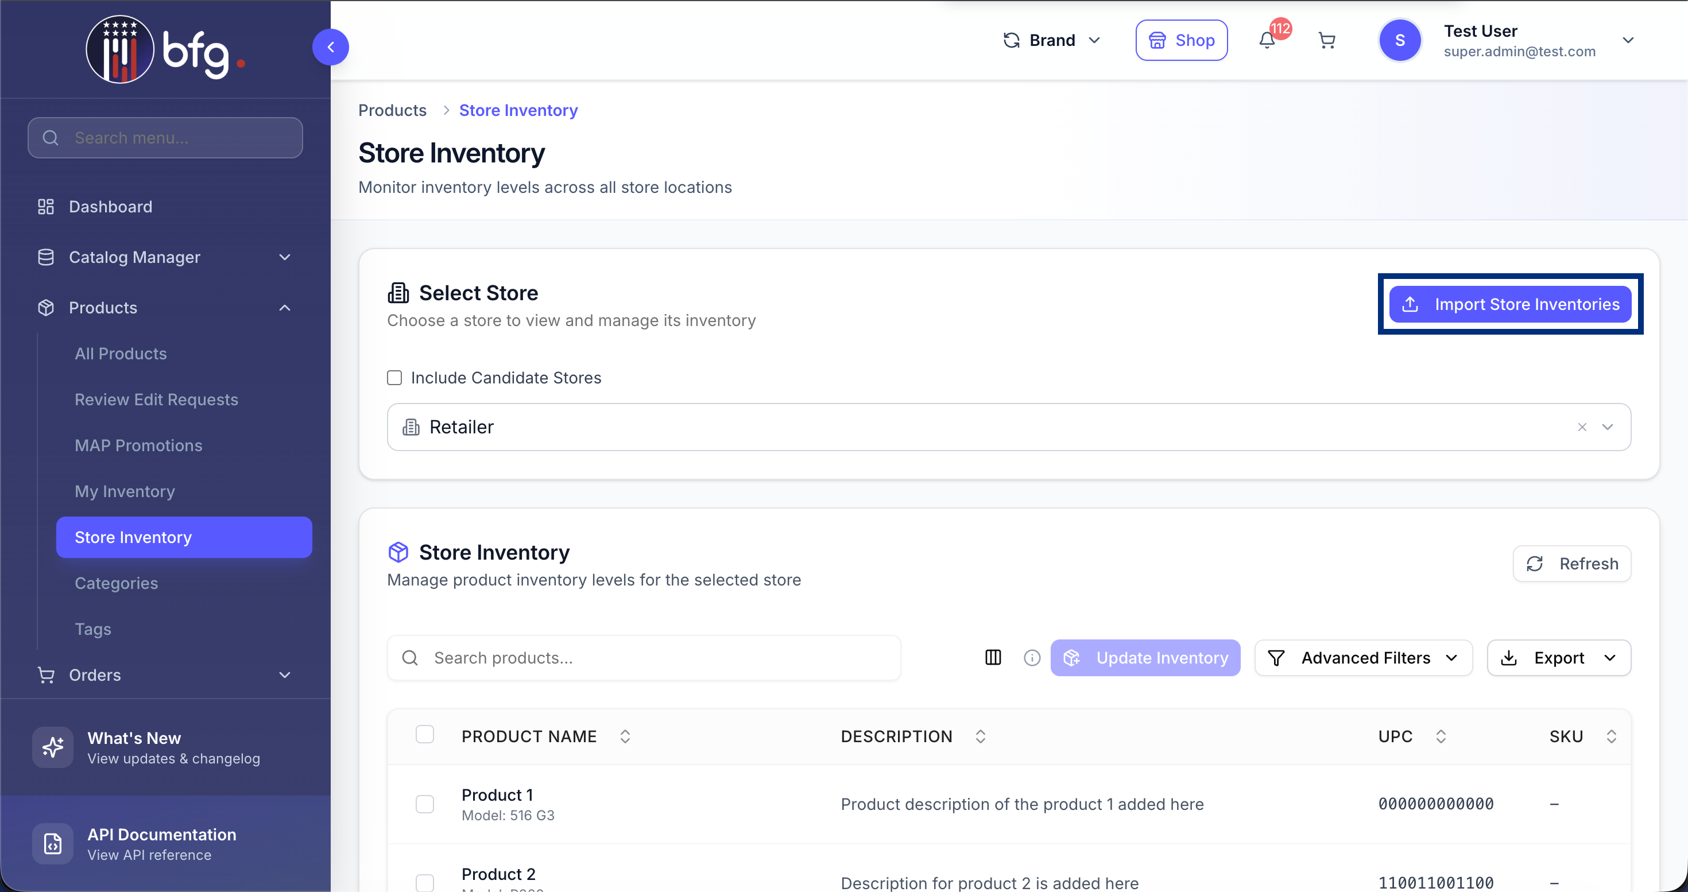Check the select-all checkbox in table header
The image size is (1688, 892).
[x=425, y=735]
